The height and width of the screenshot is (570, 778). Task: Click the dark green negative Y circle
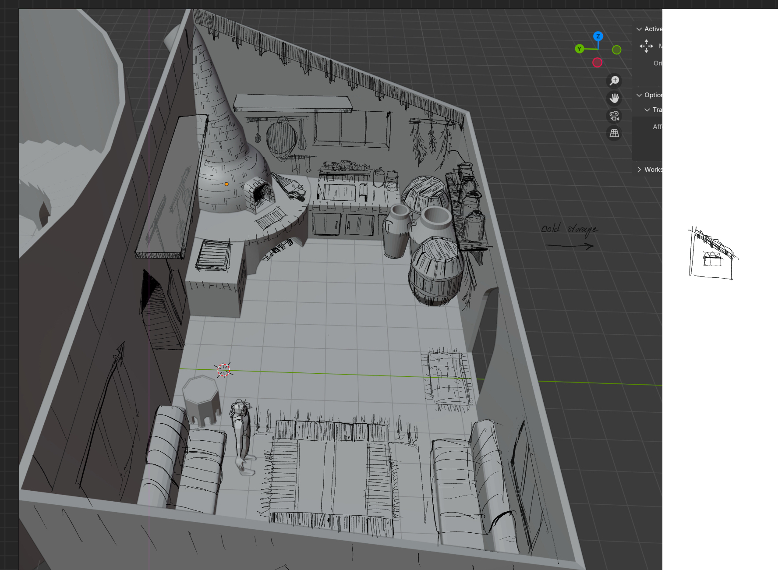(x=616, y=50)
